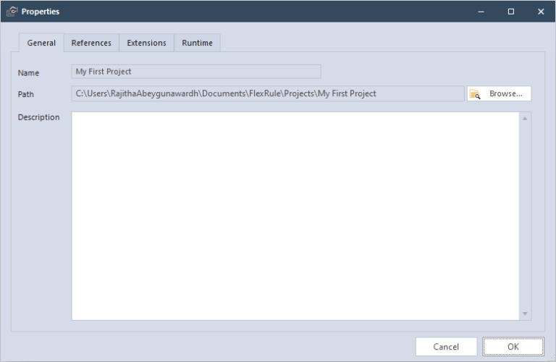Click the Properties window title icon

pyautogui.click(x=12, y=12)
